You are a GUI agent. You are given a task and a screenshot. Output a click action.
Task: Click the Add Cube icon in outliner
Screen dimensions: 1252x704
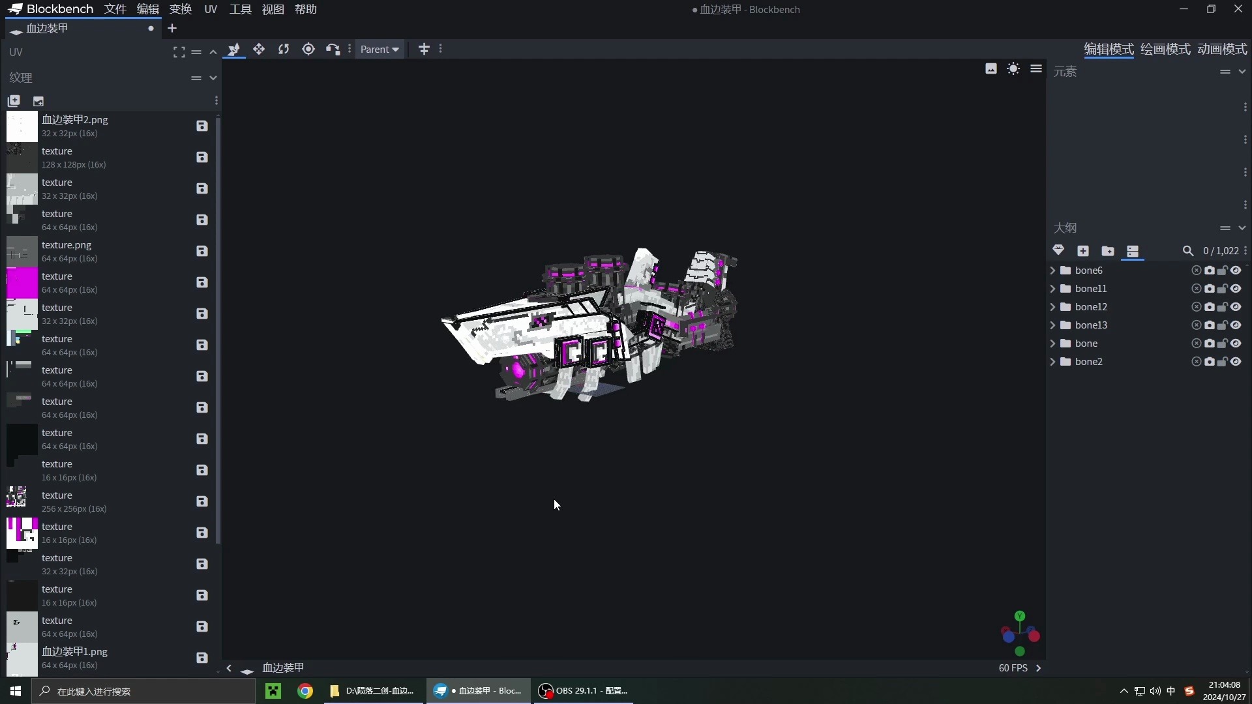[x=1083, y=251]
